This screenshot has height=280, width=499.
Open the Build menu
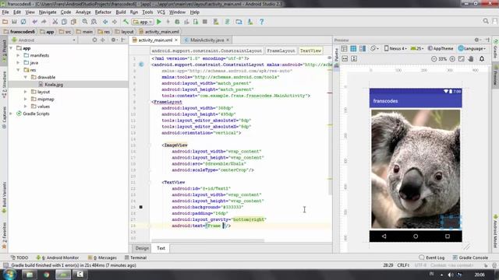point(121,12)
